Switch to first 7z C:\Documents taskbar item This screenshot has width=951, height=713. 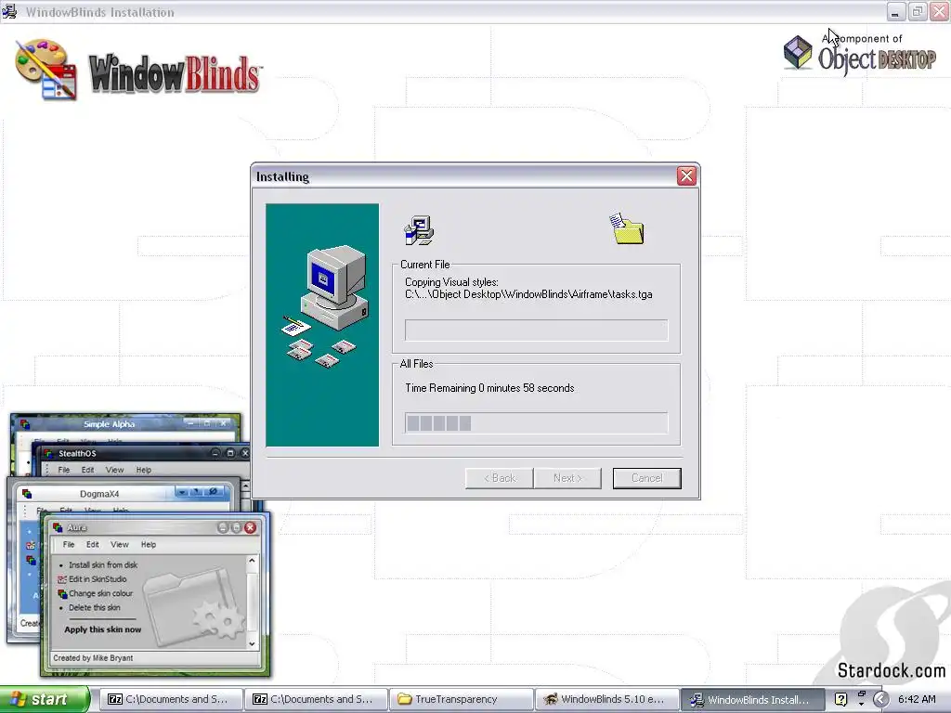click(171, 699)
